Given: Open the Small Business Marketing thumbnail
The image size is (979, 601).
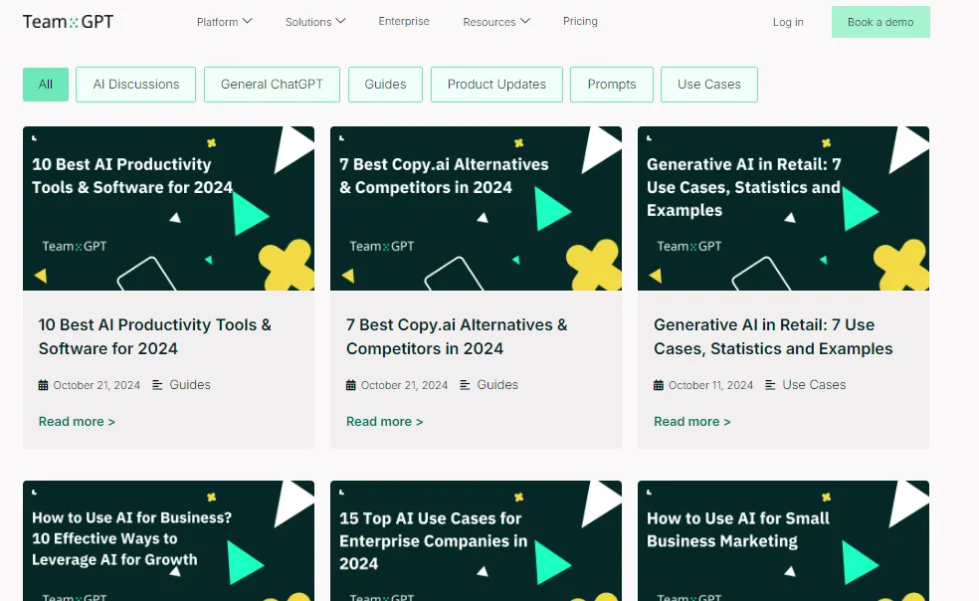Looking at the screenshot, I should pyautogui.click(x=783, y=541).
